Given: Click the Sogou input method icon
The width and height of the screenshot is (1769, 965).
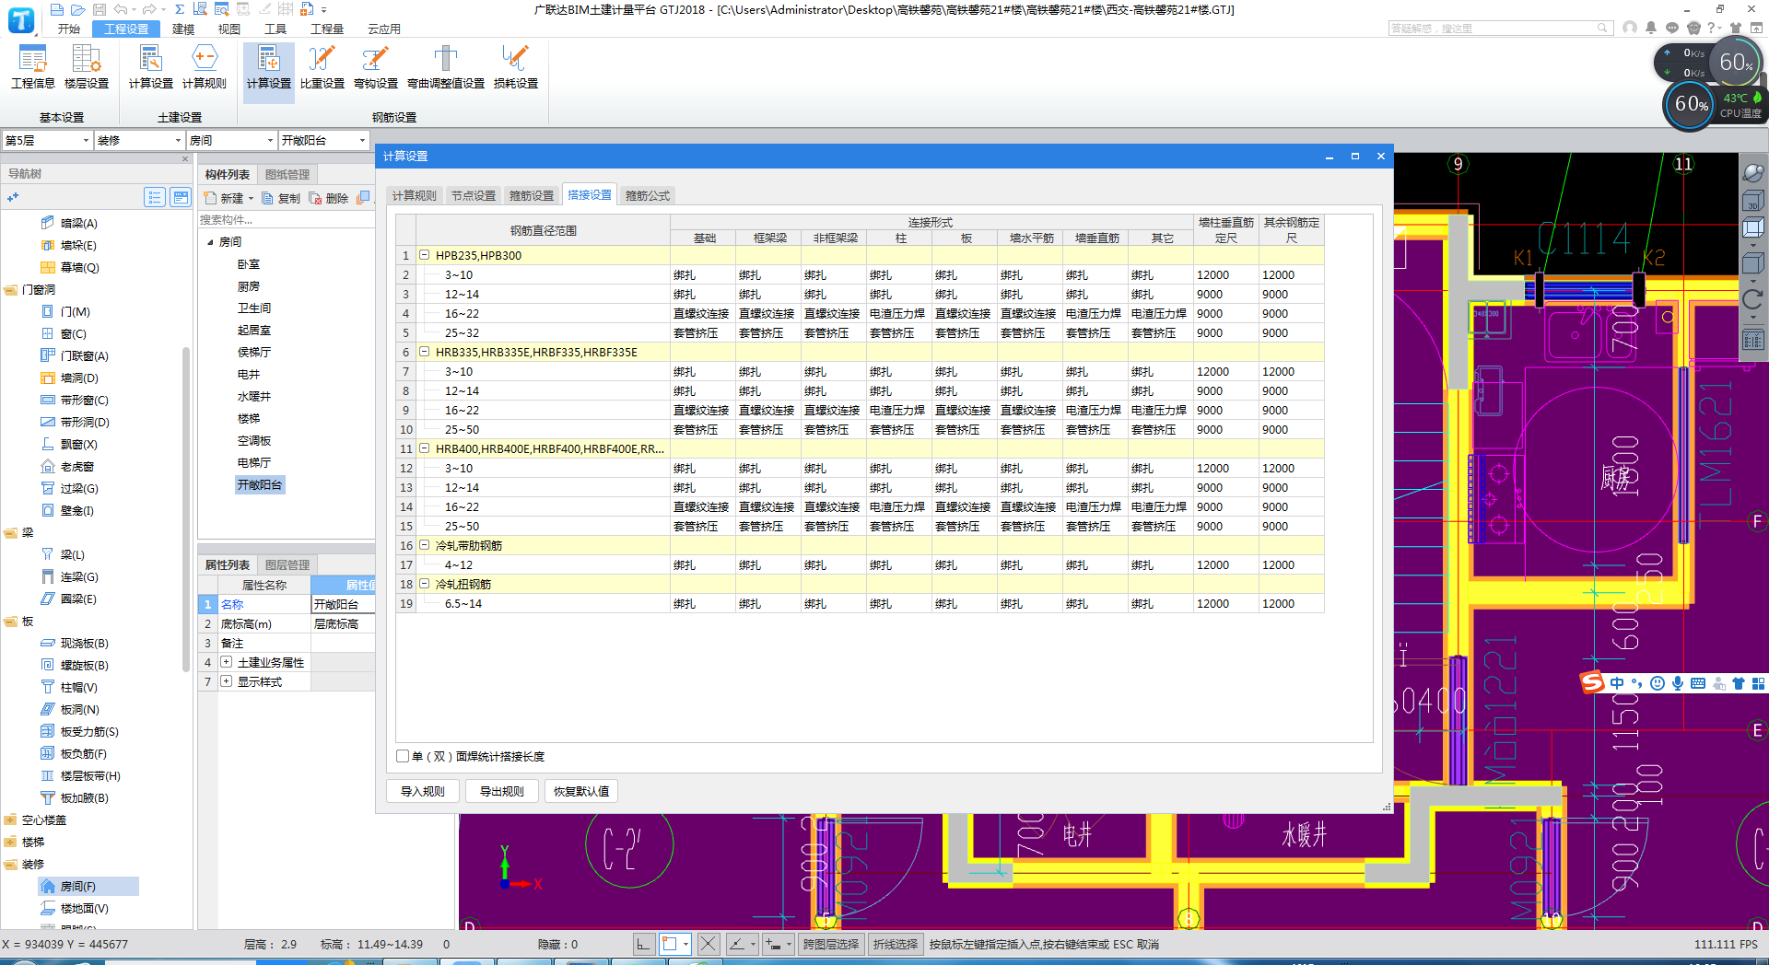Looking at the screenshot, I should click(x=1593, y=682).
